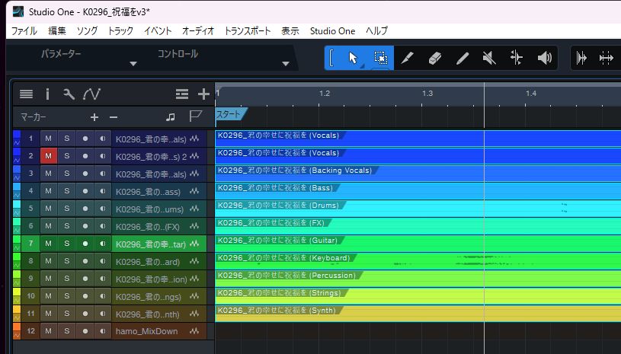
Task: Select the Bend tool
Action: [517, 58]
